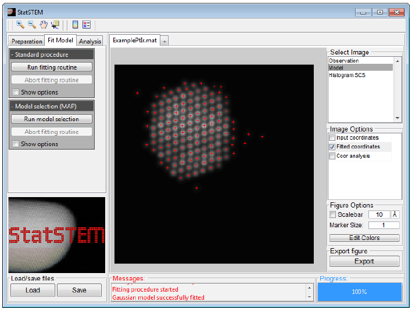Select the Zoom Out tool

pos(32,25)
